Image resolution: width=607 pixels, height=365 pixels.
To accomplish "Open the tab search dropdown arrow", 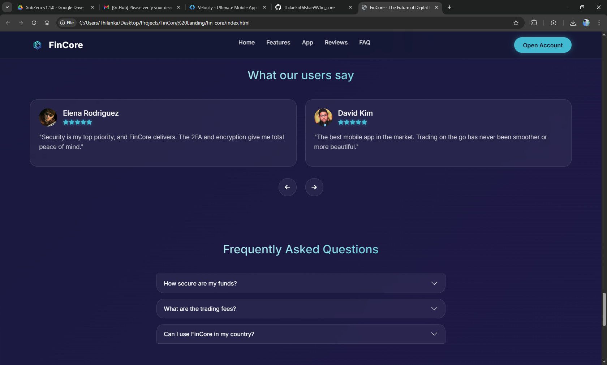I will coord(7,7).
